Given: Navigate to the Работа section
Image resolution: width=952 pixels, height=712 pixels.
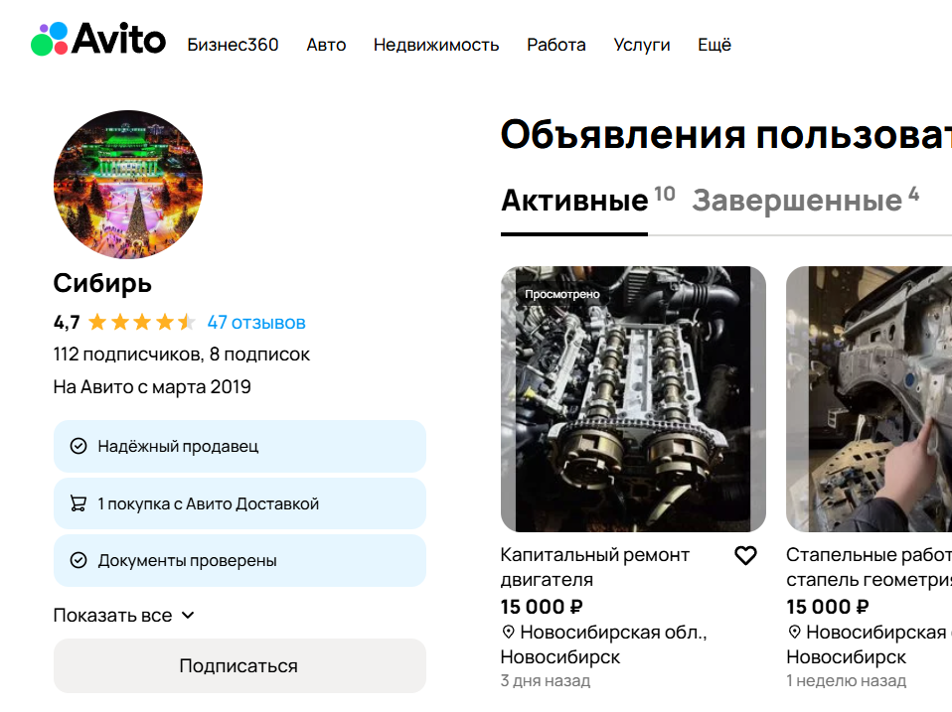Looking at the screenshot, I should point(556,45).
